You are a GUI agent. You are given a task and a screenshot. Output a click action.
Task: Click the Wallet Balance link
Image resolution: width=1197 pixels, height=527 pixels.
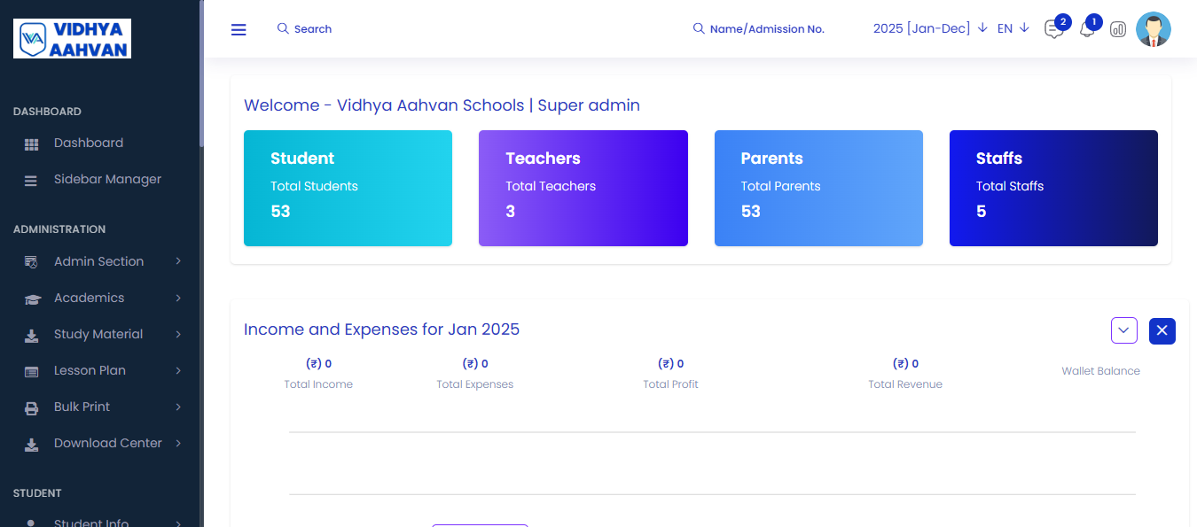tap(1100, 370)
